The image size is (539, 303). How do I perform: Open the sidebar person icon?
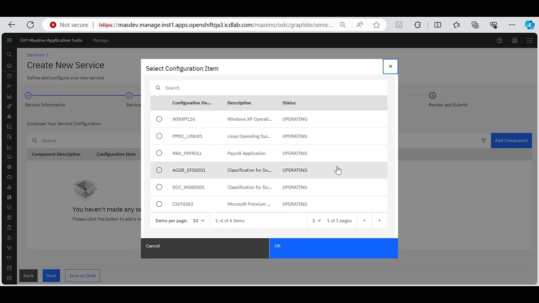click(x=9, y=86)
